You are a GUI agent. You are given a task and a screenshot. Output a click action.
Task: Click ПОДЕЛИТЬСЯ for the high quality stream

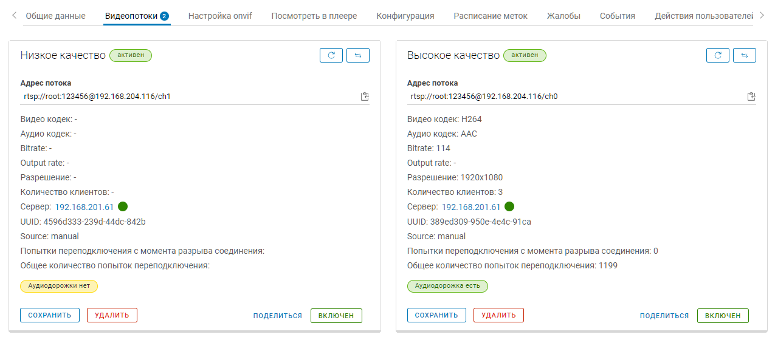pos(664,316)
